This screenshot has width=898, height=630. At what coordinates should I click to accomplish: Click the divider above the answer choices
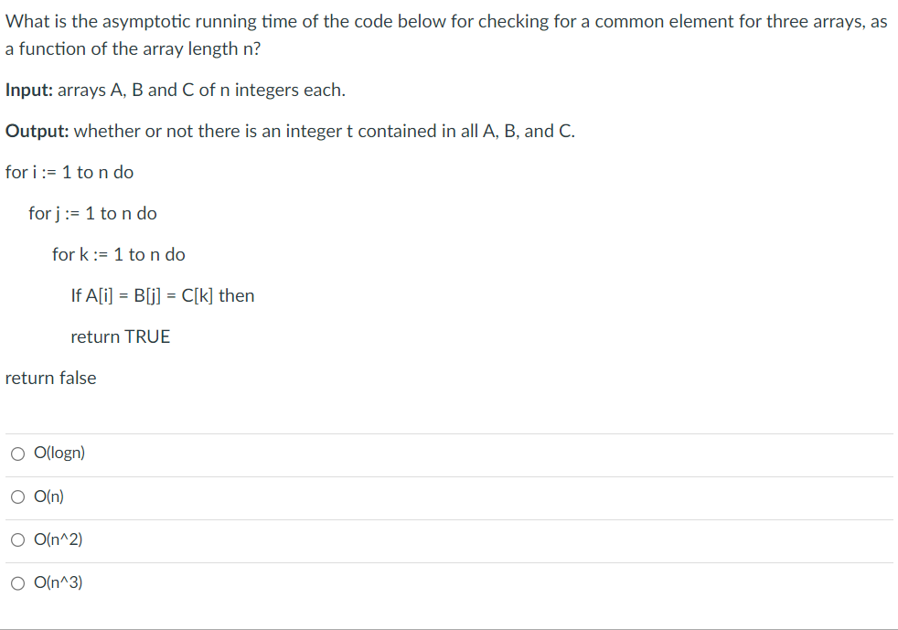448,431
